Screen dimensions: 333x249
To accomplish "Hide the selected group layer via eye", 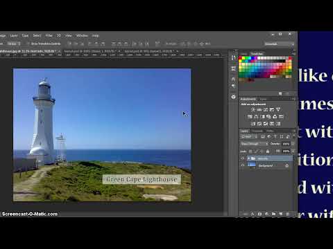I will [243, 158].
